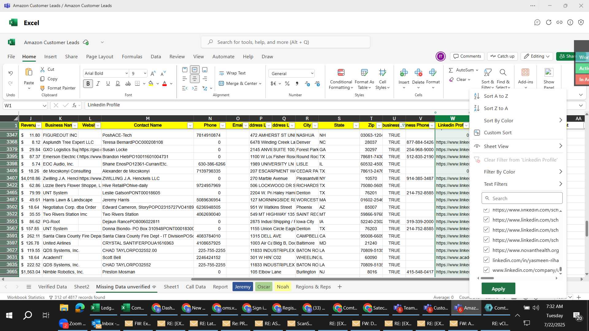Click the filter list Search field

click(x=522, y=198)
